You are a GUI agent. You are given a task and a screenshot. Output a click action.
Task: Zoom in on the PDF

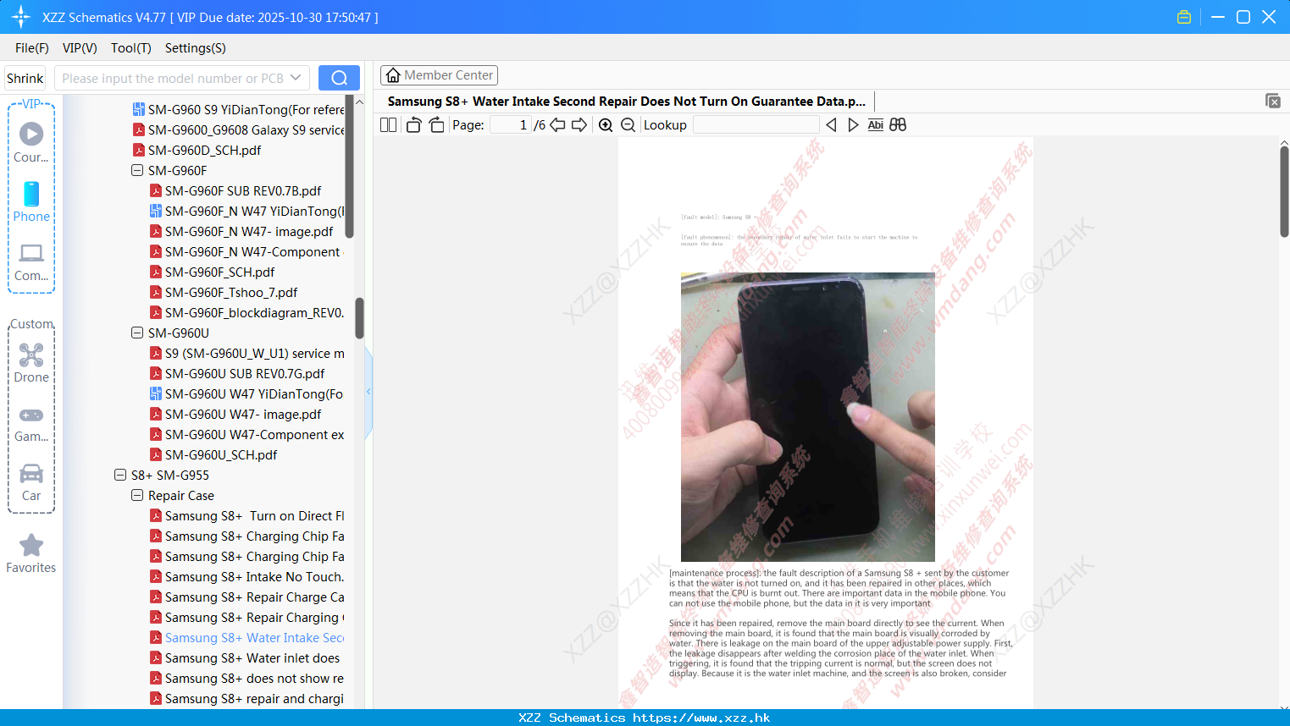coord(606,124)
